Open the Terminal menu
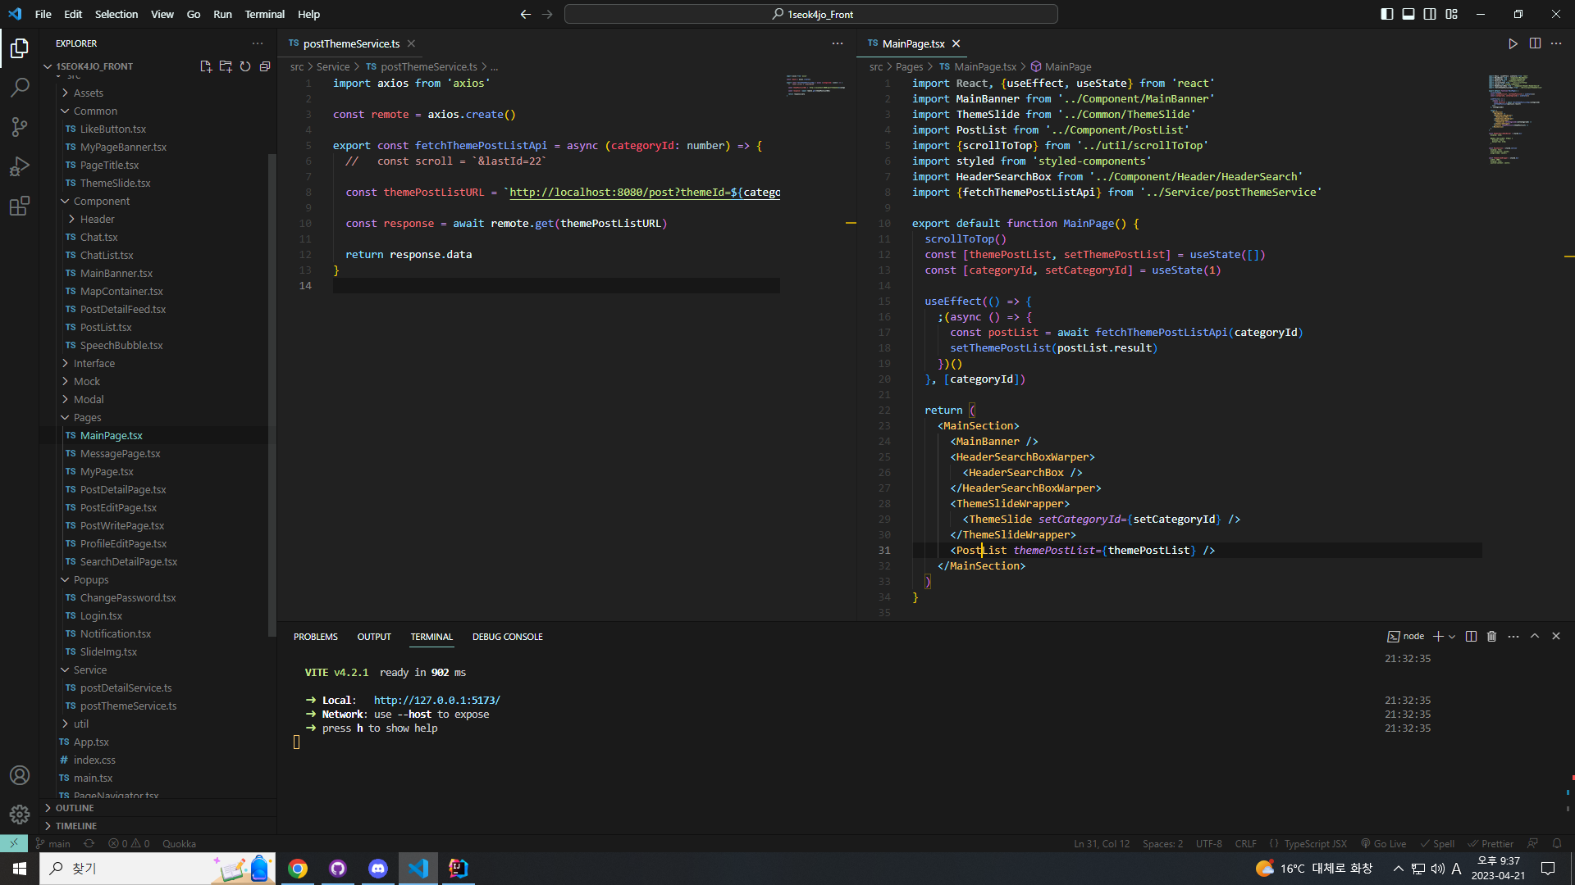 [x=264, y=14]
